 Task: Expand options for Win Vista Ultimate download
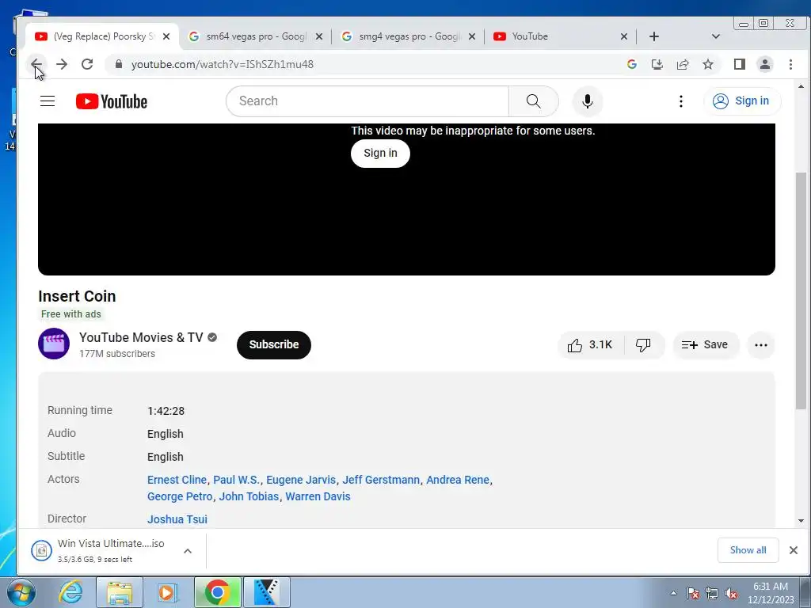point(188,551)
